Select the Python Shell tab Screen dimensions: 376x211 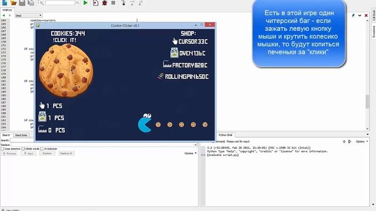point(225,135)
